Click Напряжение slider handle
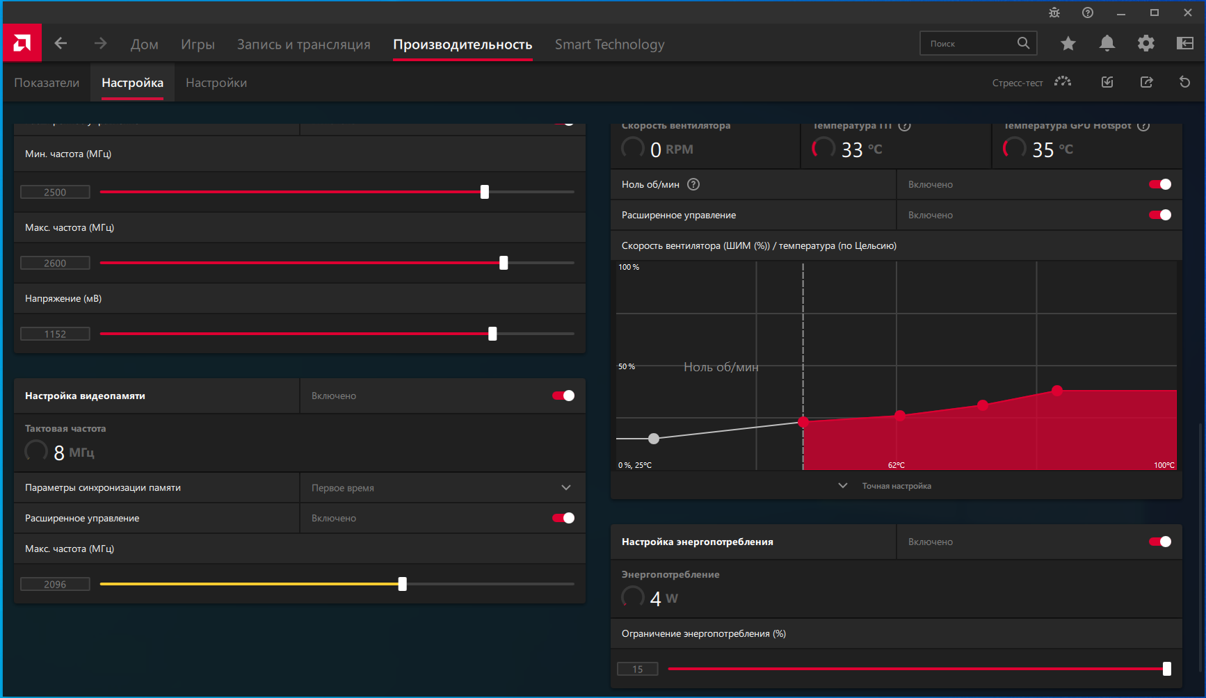 click(x=492, y=334)
